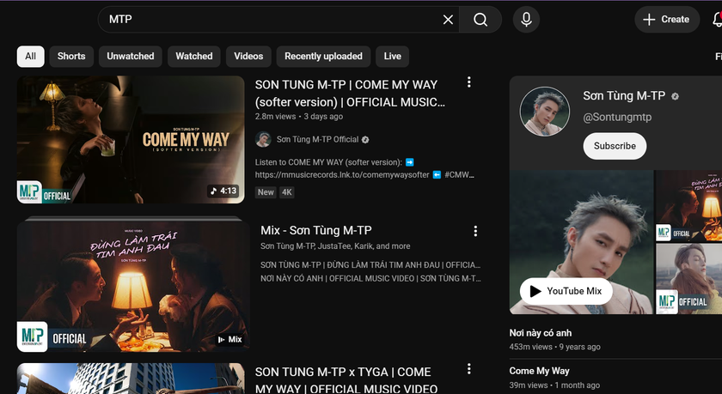
Task: Click the 453m views • 9 years ago text
Action: coord(555,347)
